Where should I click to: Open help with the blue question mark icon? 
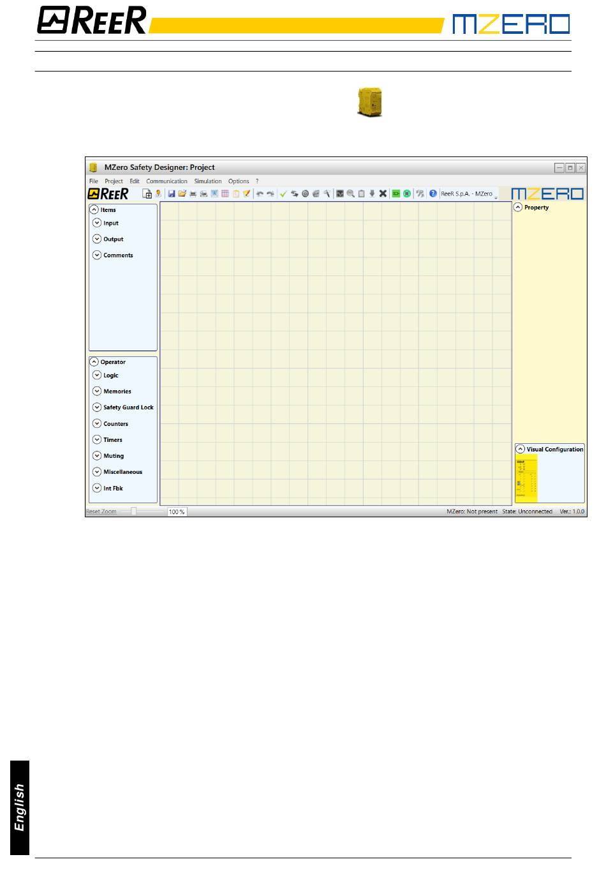(433, 193)
